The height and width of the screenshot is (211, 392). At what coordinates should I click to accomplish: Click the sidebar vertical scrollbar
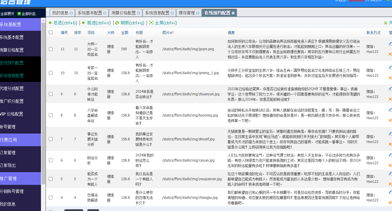(44, 102)
